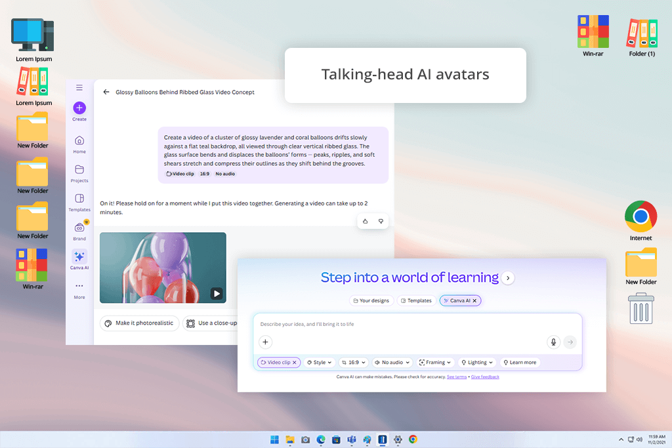Image resolution: width=672 pixels, height=448 pixels.
Task: Select the Folder (1) desktop icon
Action: 642,37
